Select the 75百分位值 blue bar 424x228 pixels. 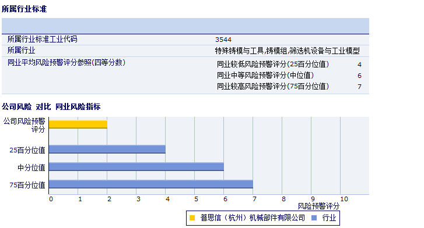(151, 184)
